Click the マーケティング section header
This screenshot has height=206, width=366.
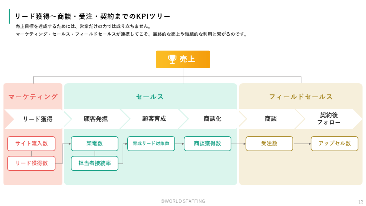coord(33,97)
